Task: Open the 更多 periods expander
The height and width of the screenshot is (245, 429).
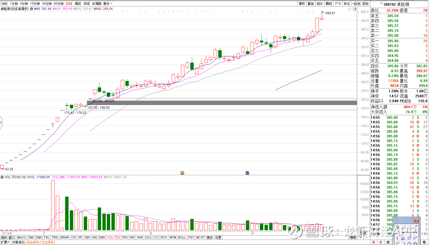Action: tap(108, 4)
